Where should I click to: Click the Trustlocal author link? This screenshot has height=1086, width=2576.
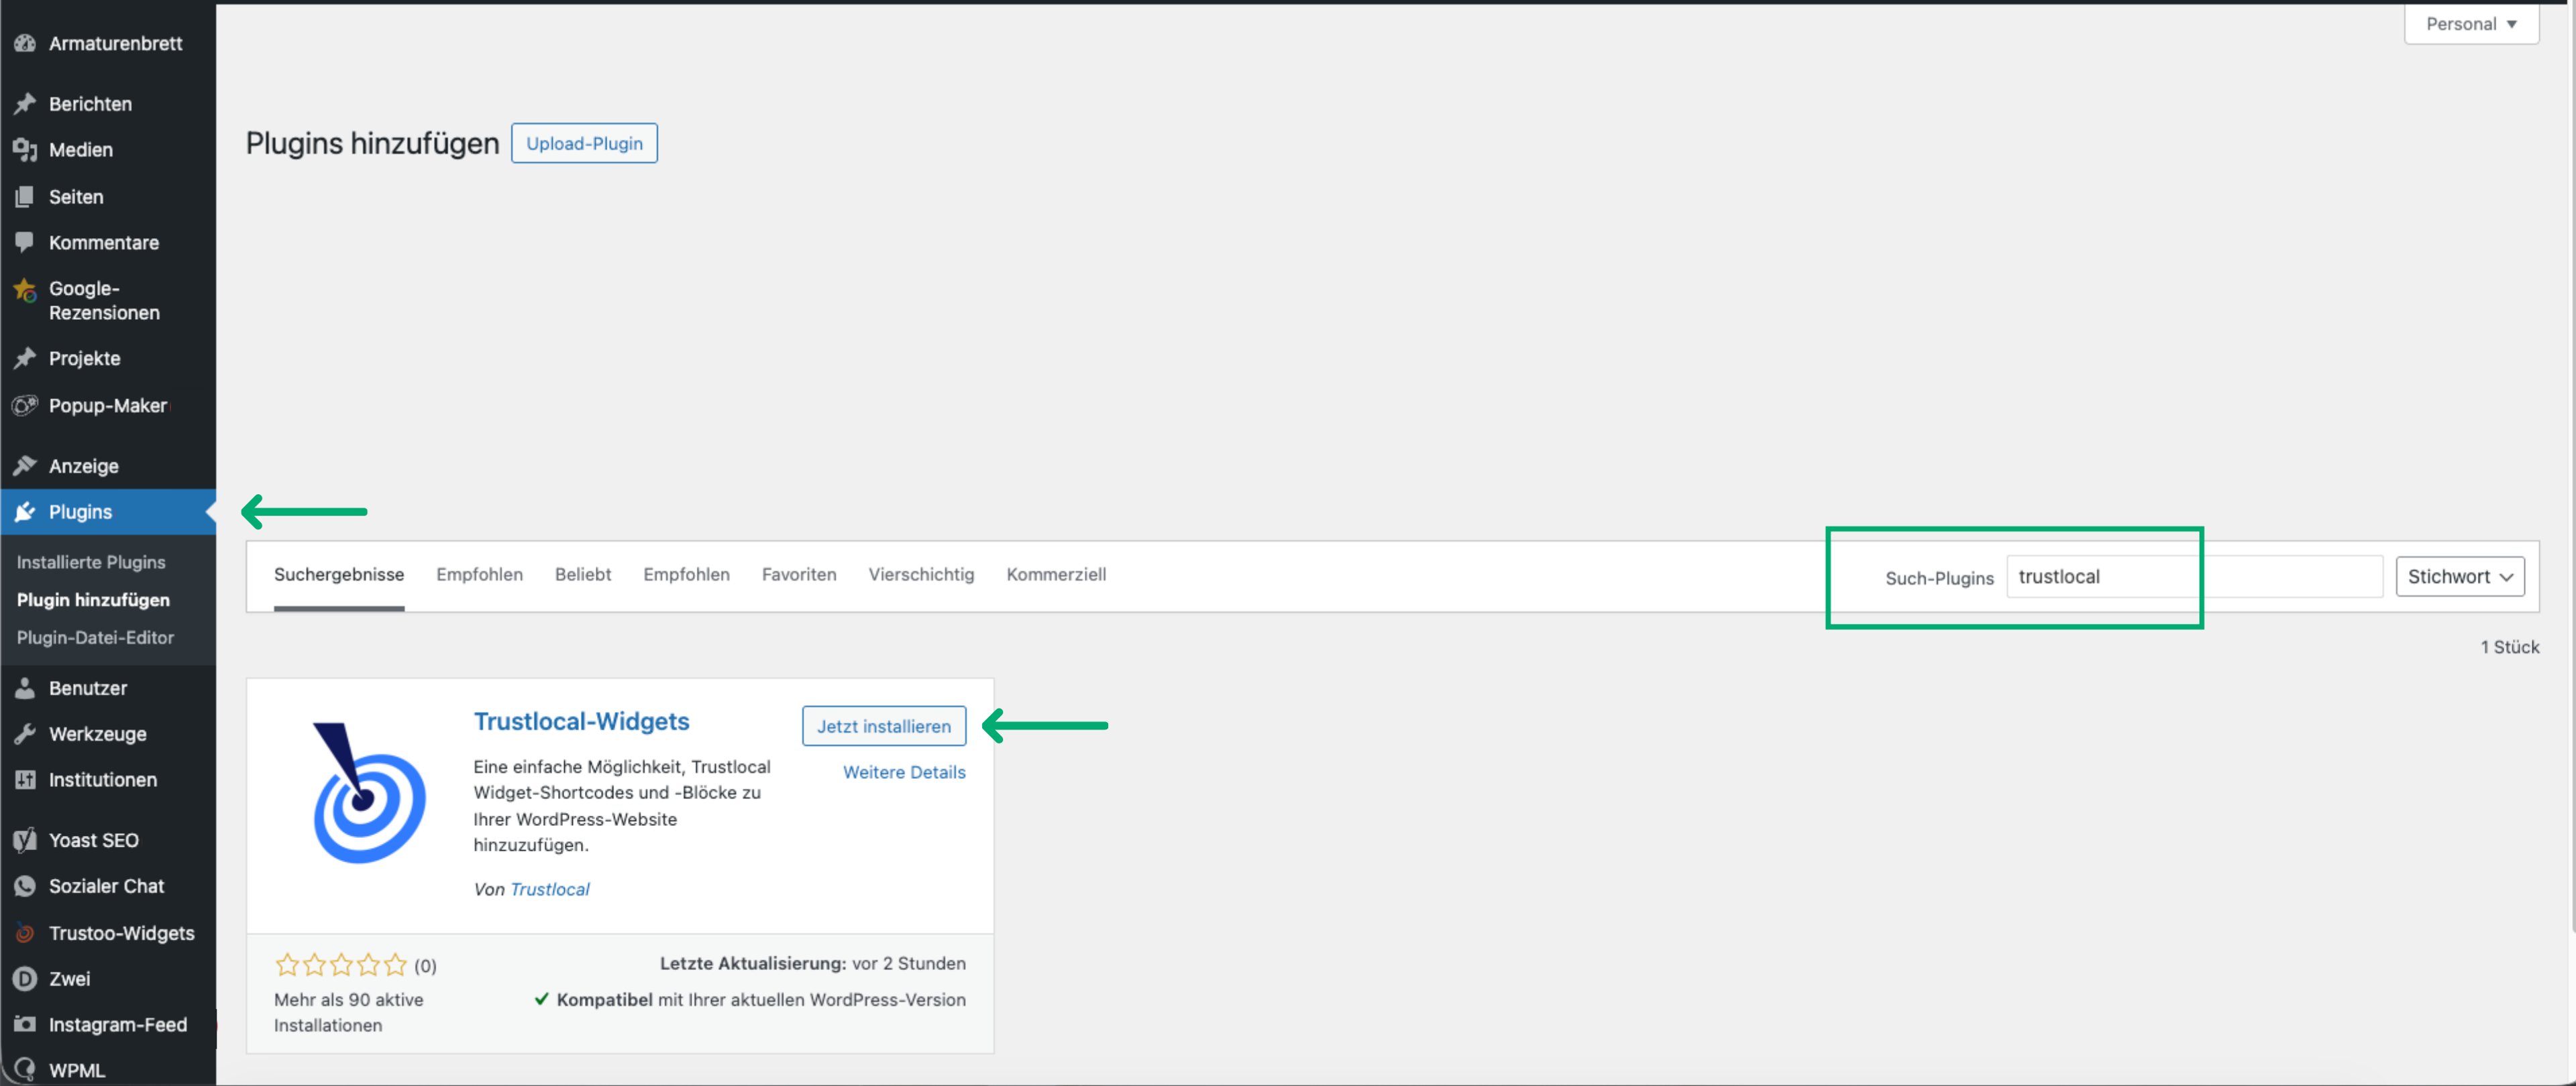pyautogui.click(x=550, y=889)
